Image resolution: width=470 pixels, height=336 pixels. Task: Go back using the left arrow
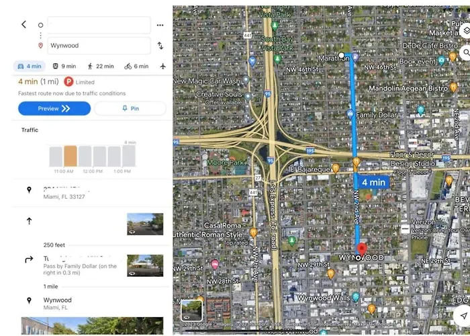[x=24, y=25]
